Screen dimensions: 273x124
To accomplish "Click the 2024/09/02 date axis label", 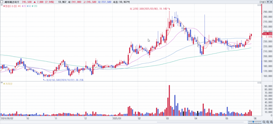I will click(7, 118).
